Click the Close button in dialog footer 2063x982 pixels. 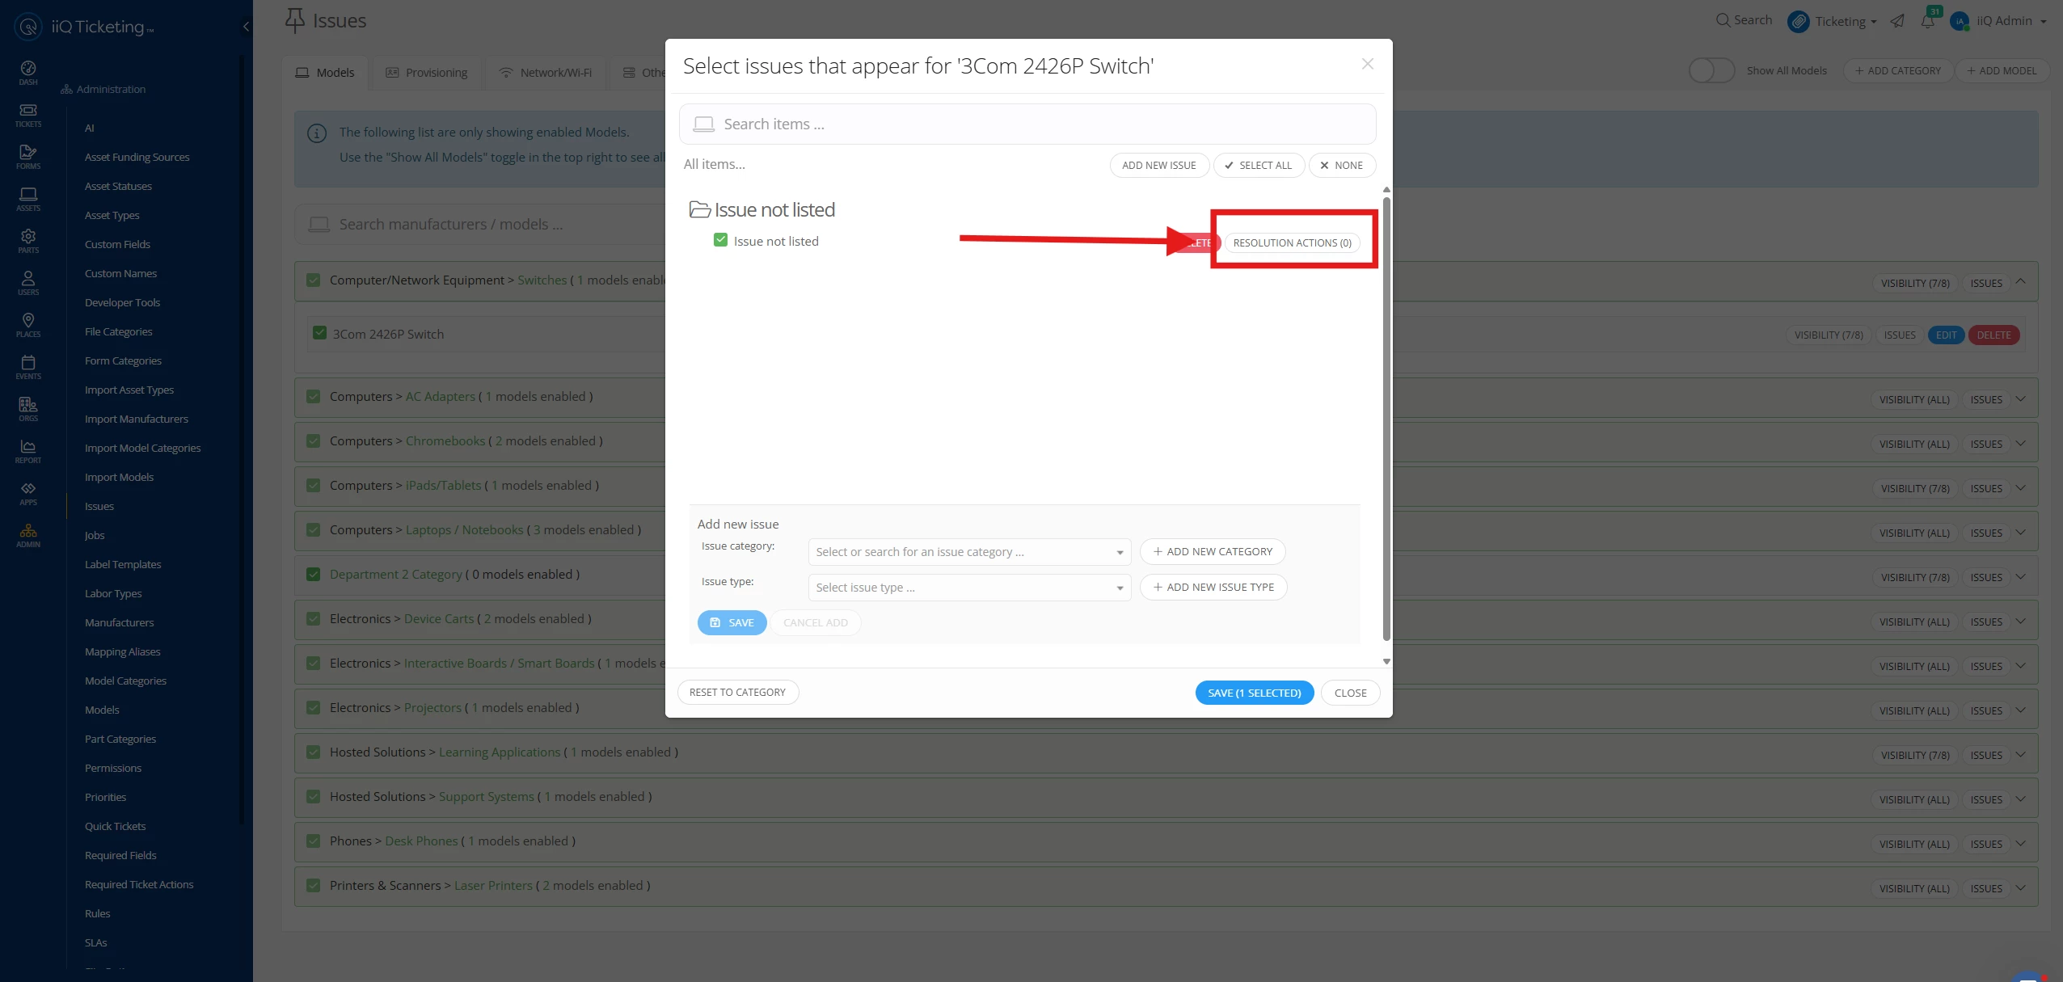coord(1350,693)
